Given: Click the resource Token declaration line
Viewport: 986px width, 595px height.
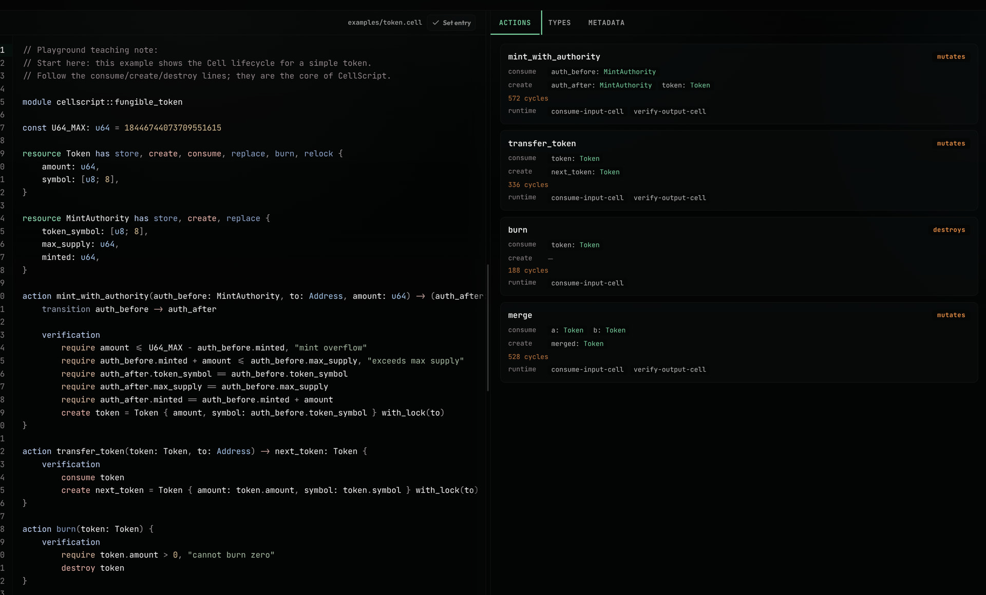Looking at the screenshot, I should tap(182, 153).
